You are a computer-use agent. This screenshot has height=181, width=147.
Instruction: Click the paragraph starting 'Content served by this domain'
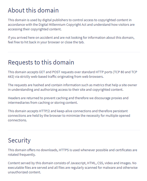(73, 167)
